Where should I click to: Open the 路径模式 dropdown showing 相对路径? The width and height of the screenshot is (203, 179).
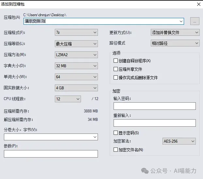[x=175, y=43]
